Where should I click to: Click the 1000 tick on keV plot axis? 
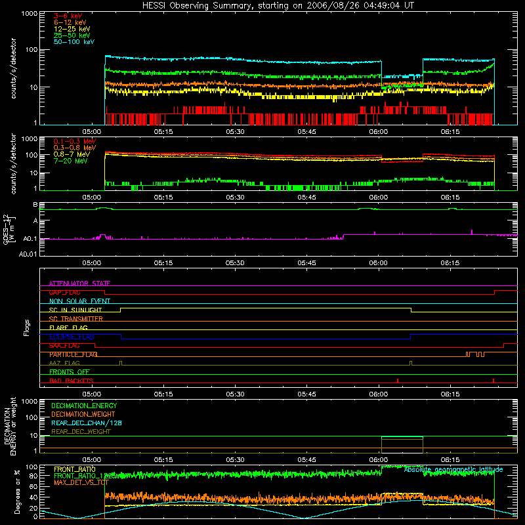(30, 14)
